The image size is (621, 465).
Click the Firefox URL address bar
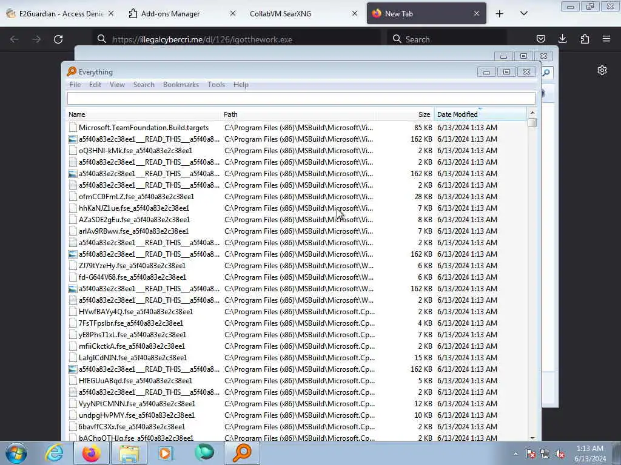click(238, 39)
